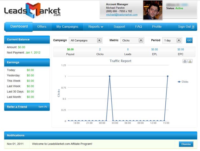Click the Michael Parshin name

(x=115, y=8)
